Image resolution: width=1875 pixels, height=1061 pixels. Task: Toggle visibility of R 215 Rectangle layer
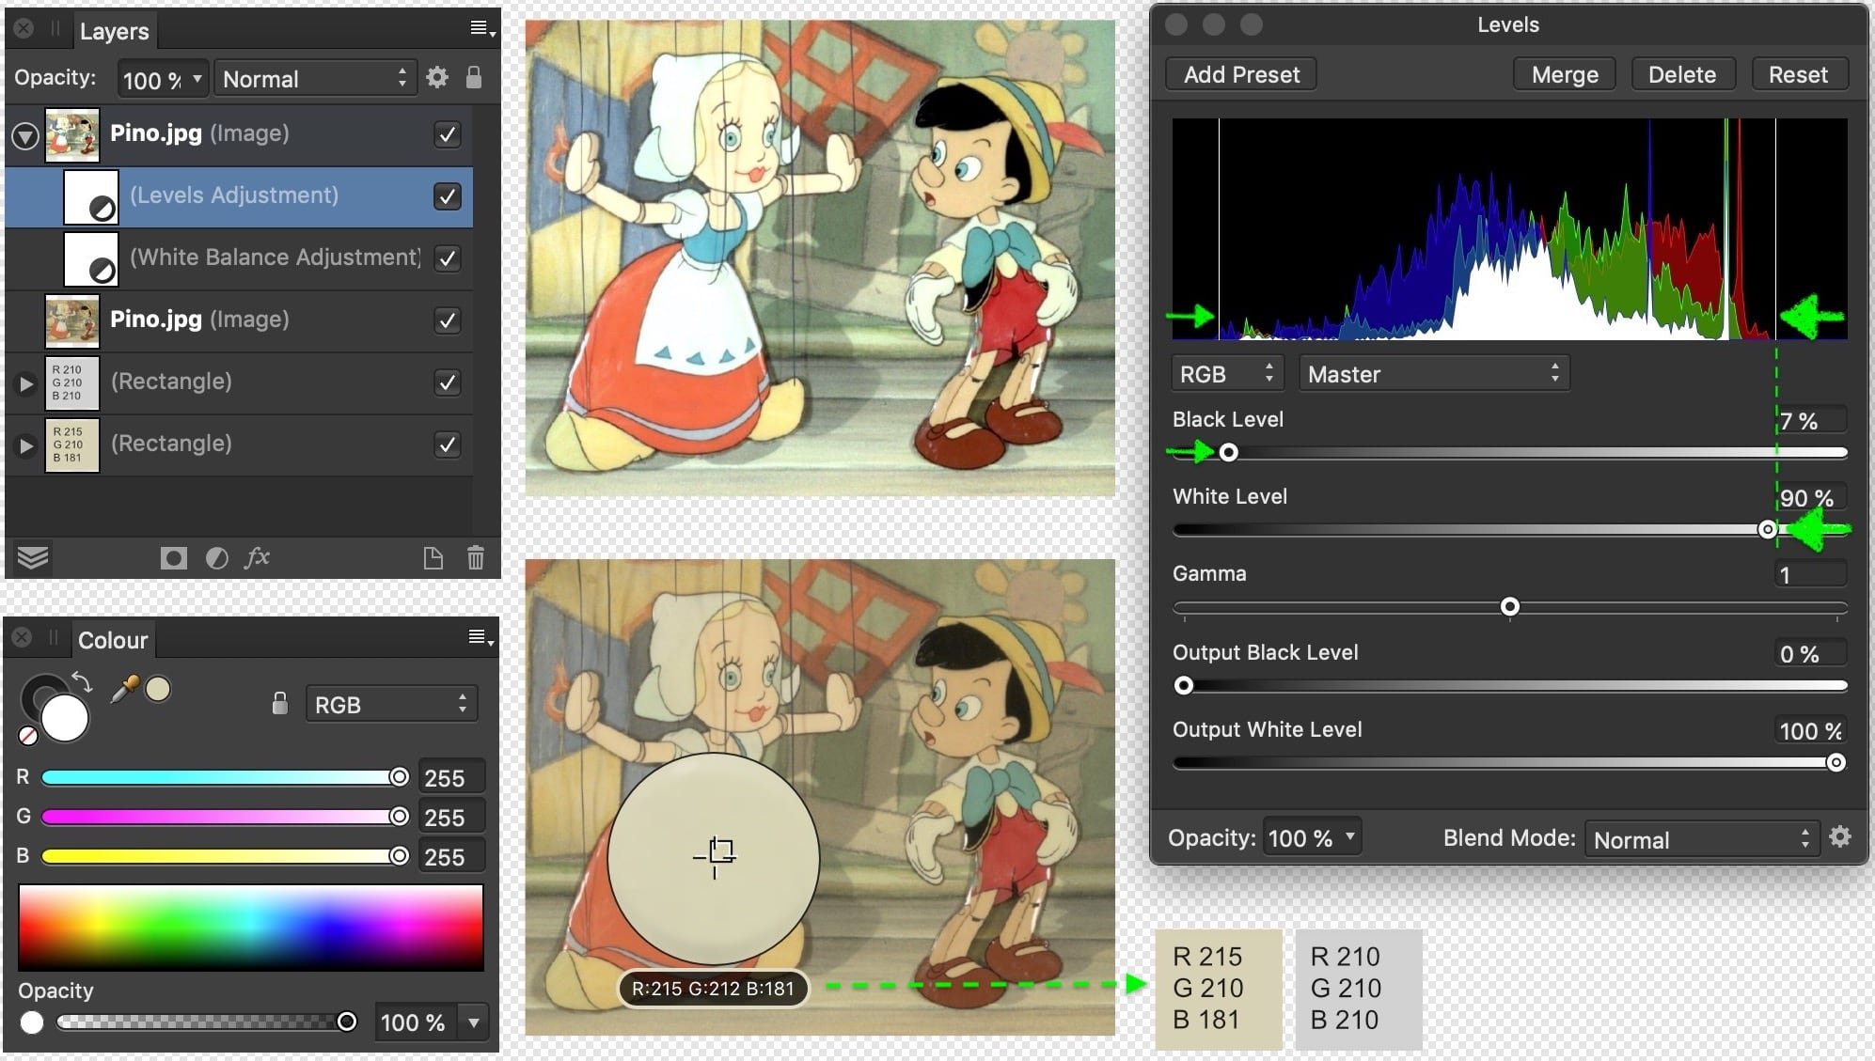point(449,445)
